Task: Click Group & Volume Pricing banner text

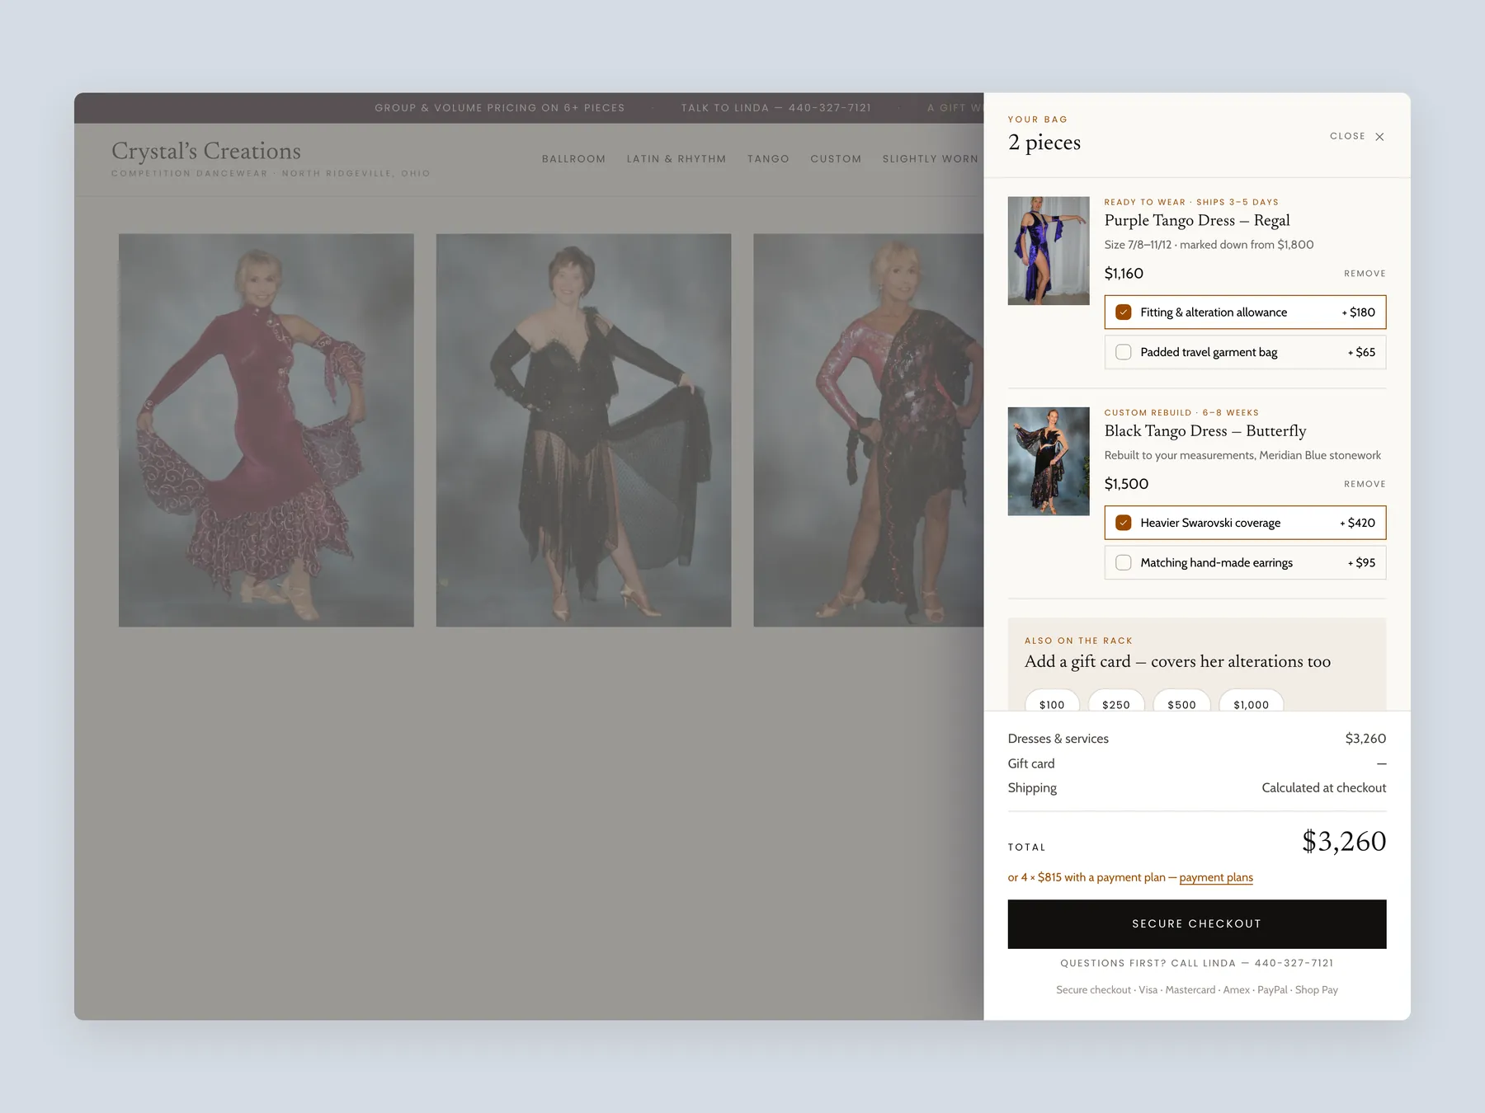Action: 500,108
